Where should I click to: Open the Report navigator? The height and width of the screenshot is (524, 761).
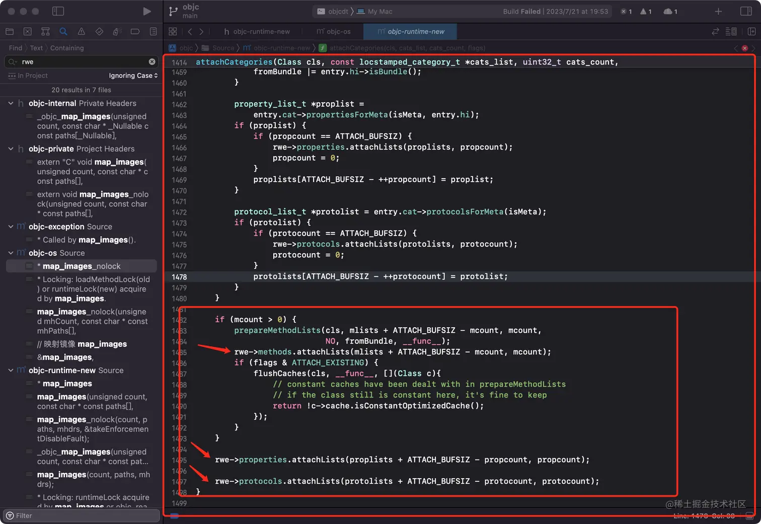click(153, 32)
